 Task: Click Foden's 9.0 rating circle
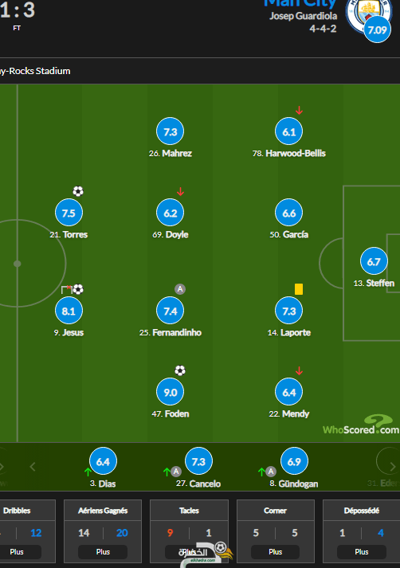[x=171, y=392]
